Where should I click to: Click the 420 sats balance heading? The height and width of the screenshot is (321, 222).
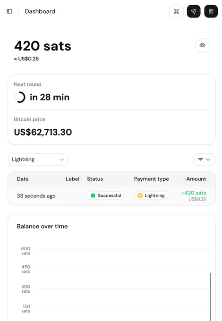tap(43, 46)
